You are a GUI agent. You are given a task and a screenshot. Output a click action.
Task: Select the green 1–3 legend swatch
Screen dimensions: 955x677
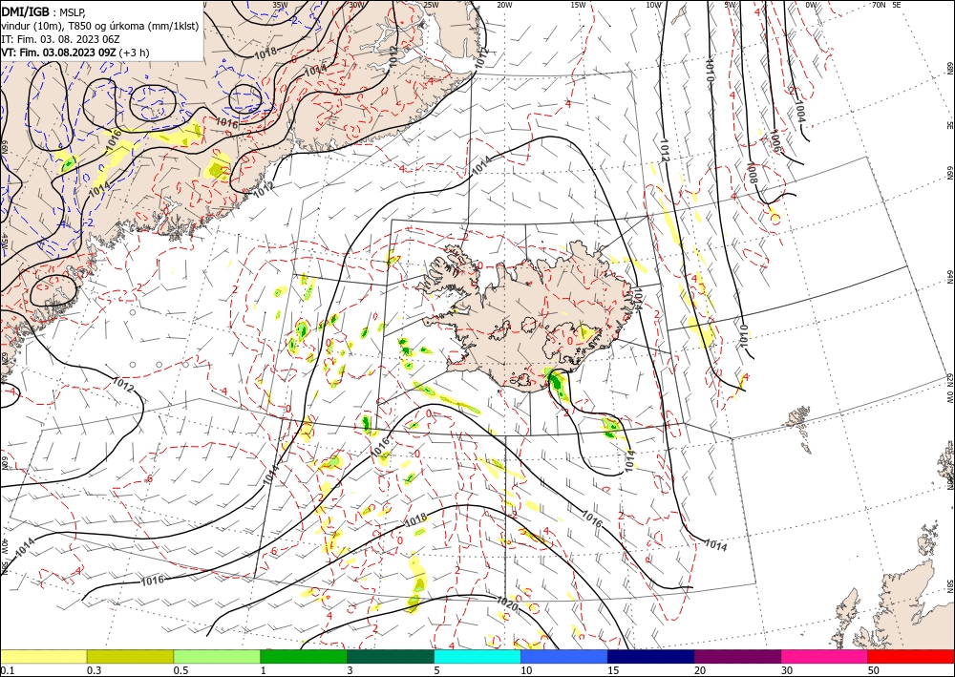304,656
